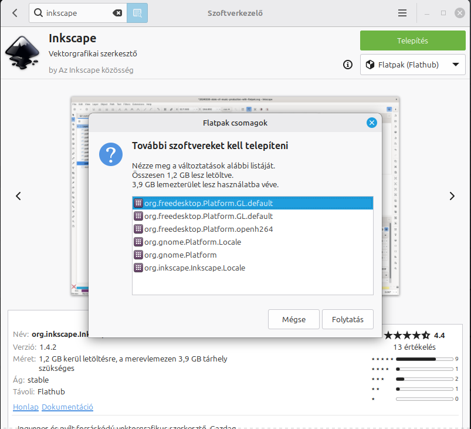Click the Vektorgrafikai szerkesztő subtitle
This screenshot has height=429, width=471.
pyautogui.click(x=93, y=54)
